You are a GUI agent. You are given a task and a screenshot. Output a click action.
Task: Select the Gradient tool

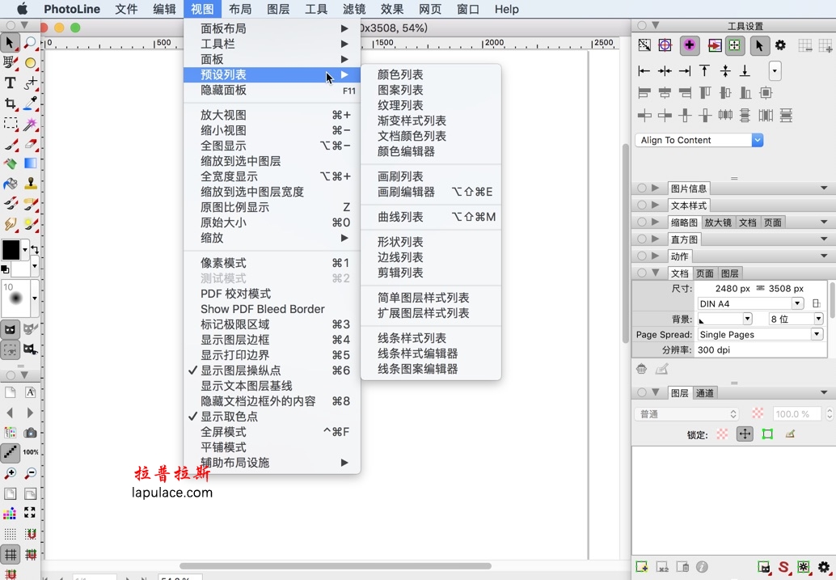point(31,164)
